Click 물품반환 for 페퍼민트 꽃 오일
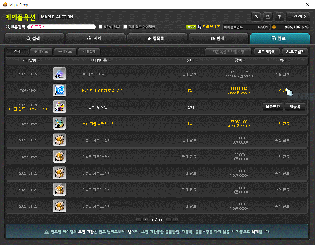315x245 pixels. [273, 107]
